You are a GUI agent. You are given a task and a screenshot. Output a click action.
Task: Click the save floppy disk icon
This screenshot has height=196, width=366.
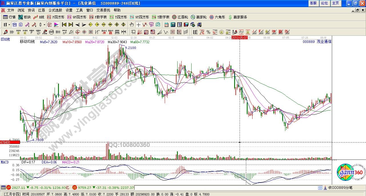tap(186, 25)
